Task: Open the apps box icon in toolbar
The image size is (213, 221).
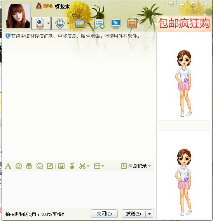Action: pos(132,23)
